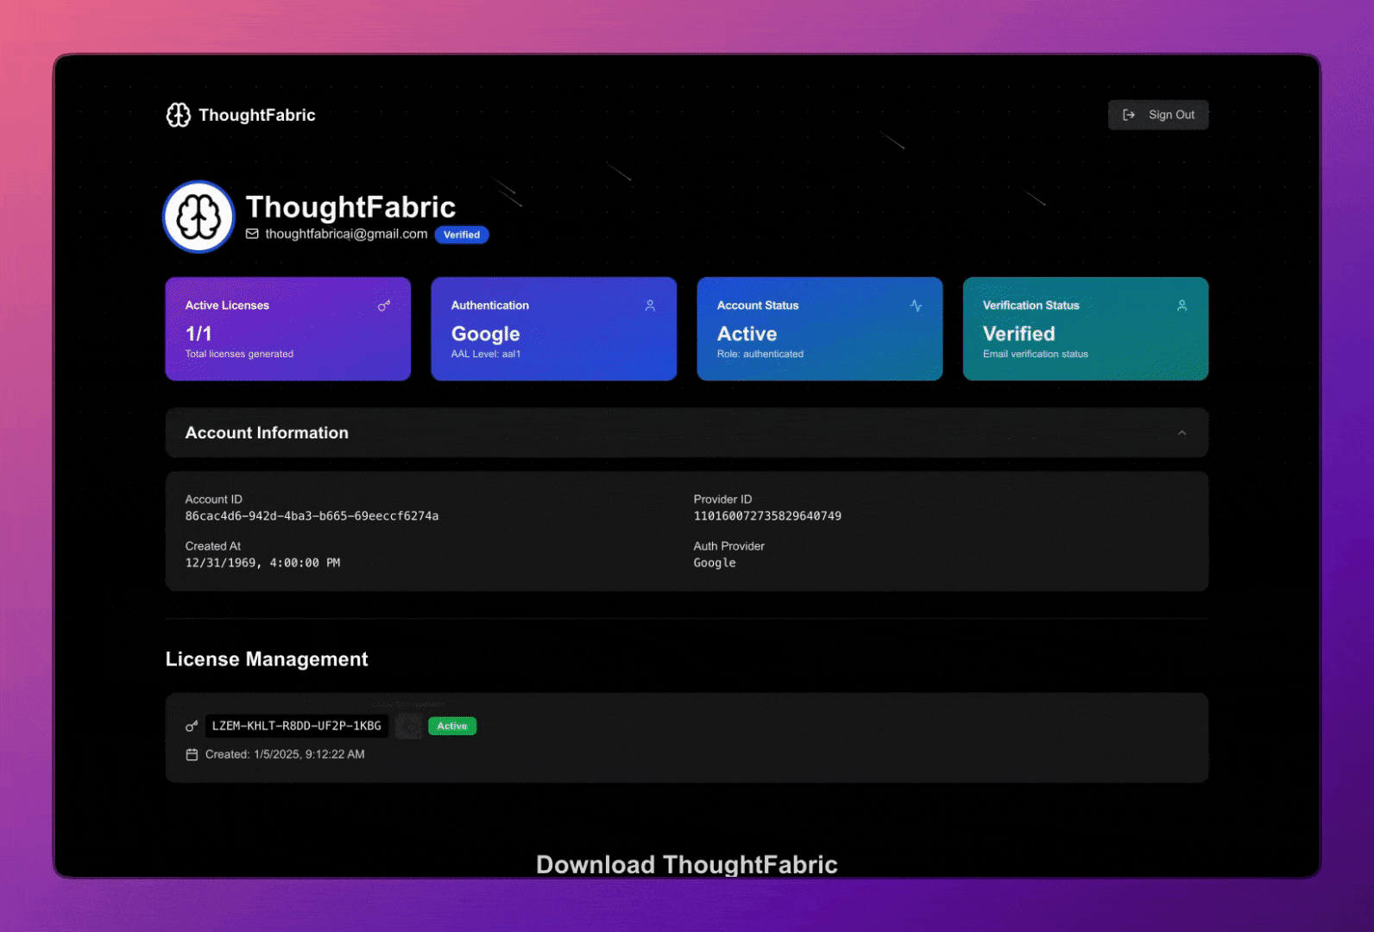Click the ThoughtFabric brain logo in header
This screenshot has height=932, width=1374.
(x=179, y=115)
